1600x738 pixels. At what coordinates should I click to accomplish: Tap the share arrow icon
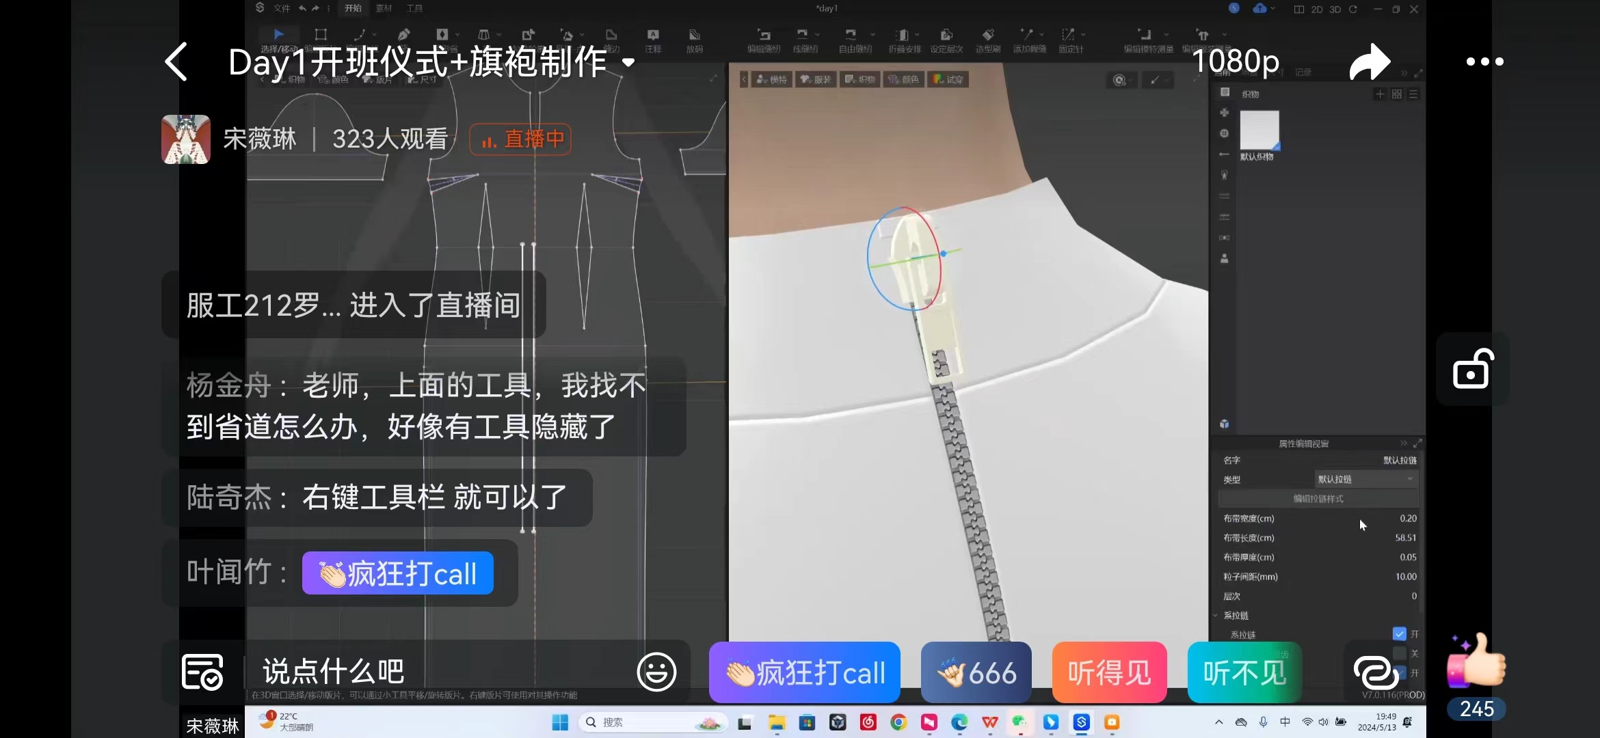[1370, 61]
